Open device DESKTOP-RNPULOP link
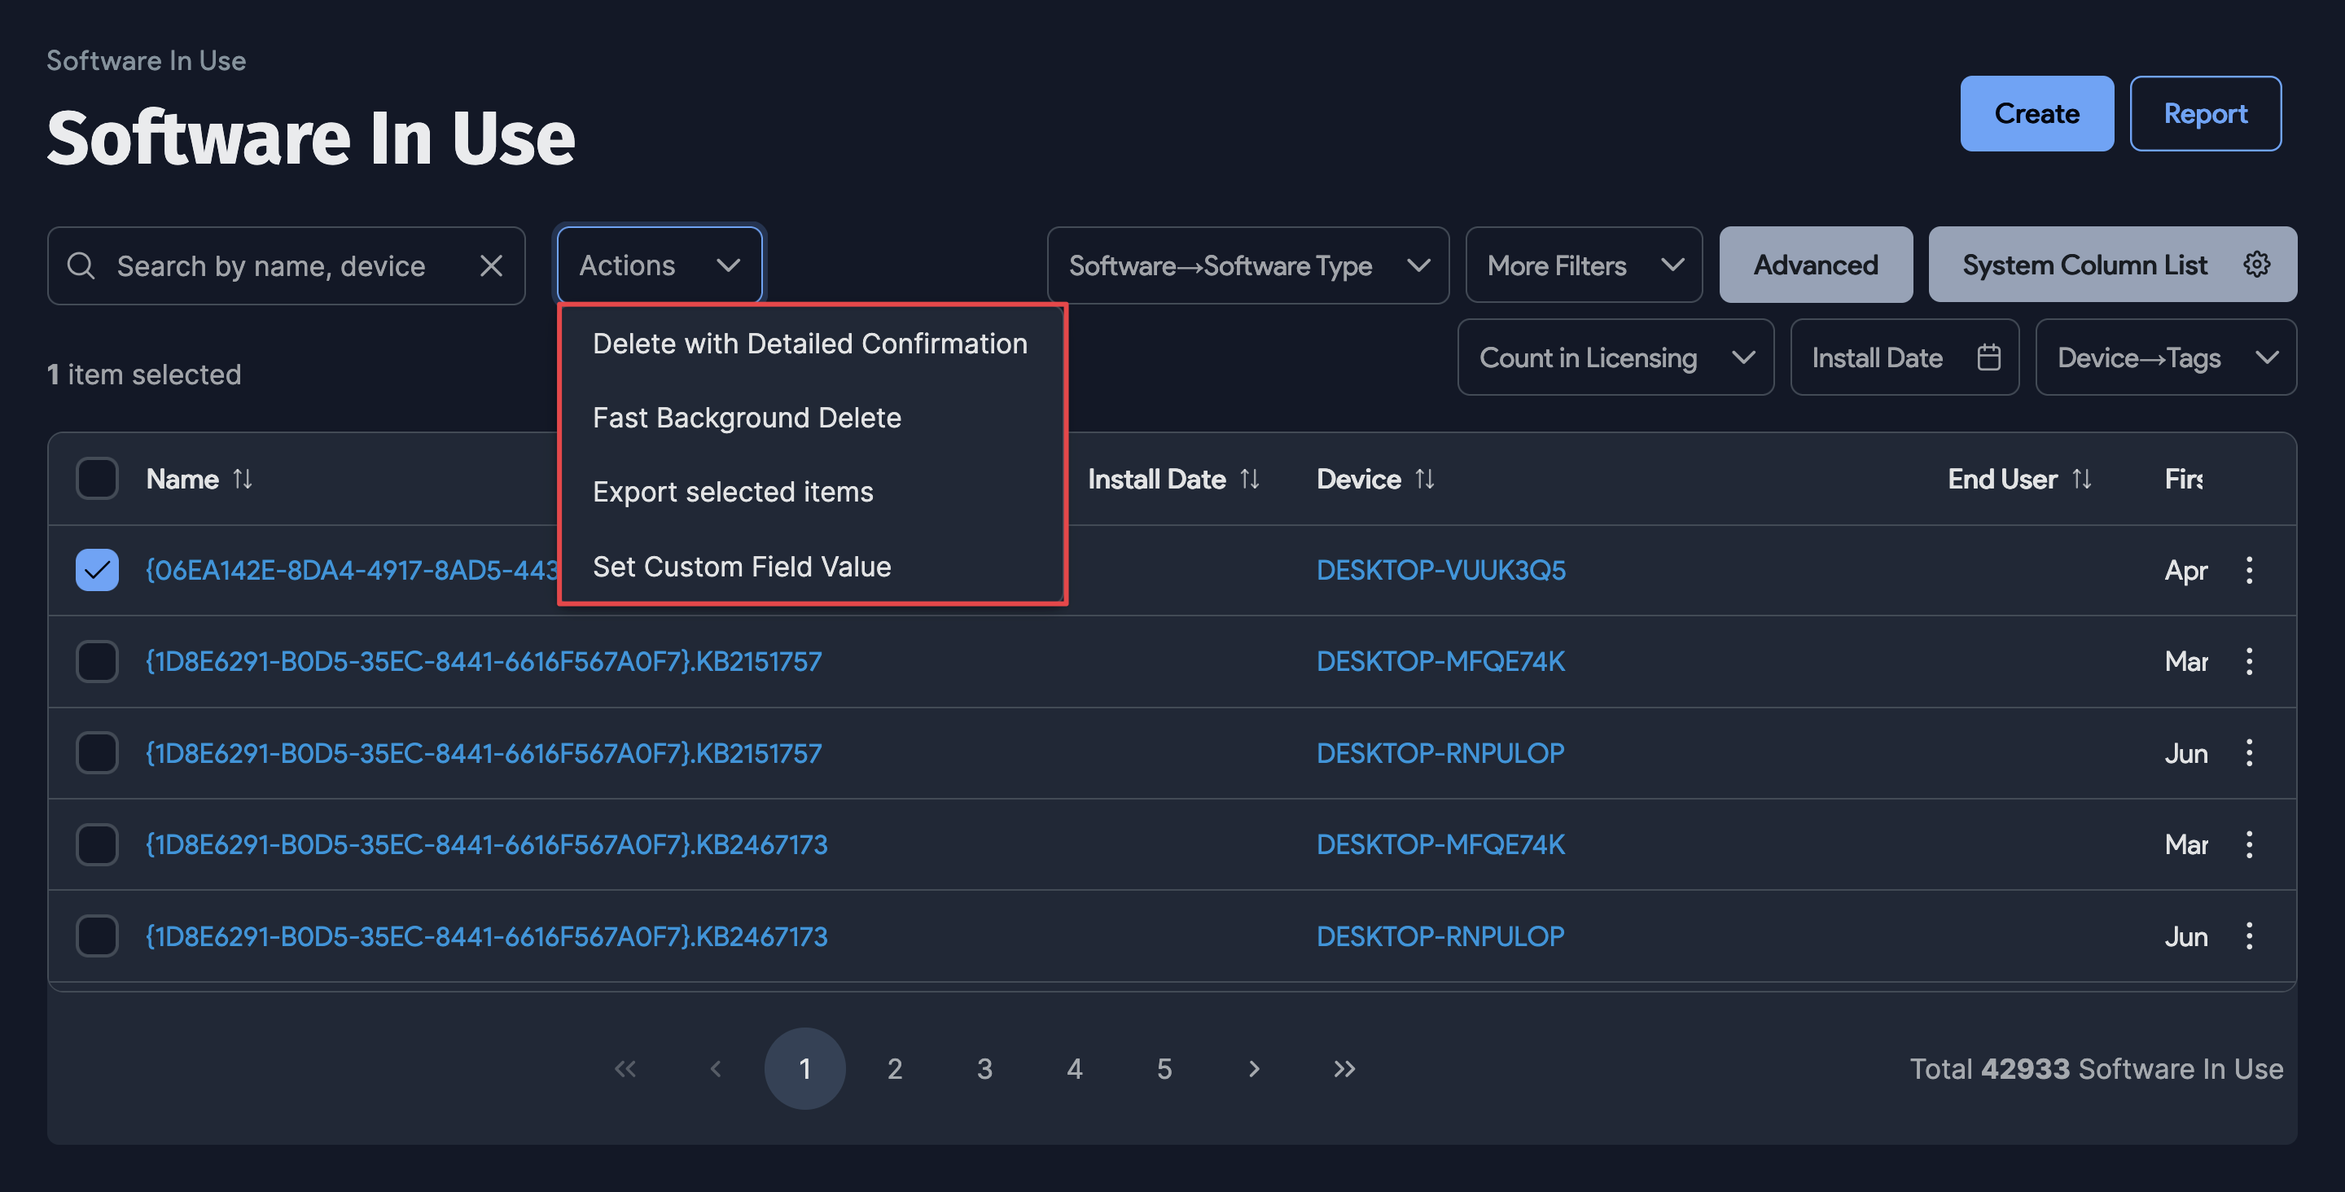 click(x=1440, y=752)
